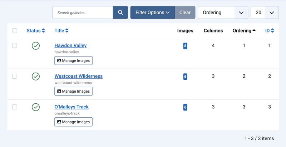
Task: Toggle published status of O'Malleys Track
Action: coord(36,107)
